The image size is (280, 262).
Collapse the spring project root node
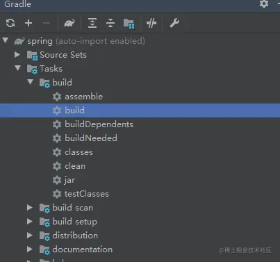click(x=6, y=40)
